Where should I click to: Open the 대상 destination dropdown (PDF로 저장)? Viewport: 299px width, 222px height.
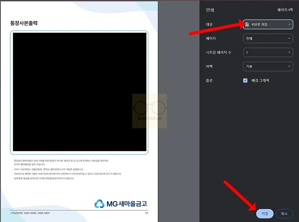[x=268, y=24]
